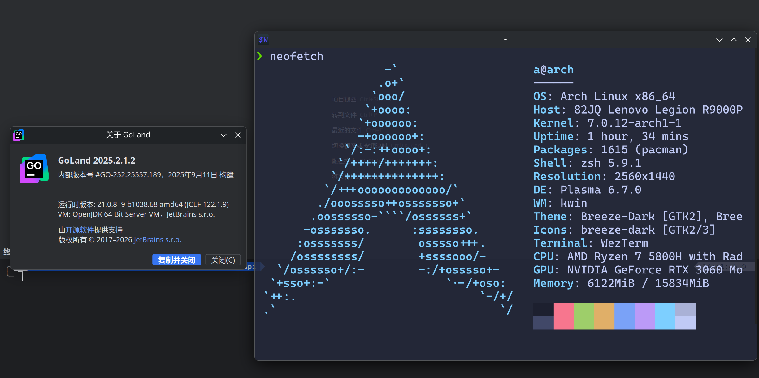Click the Theme: Breeze-Dark line
This screenshot has width=759, height=378.
pyautogui.click(x=638, y=217)
